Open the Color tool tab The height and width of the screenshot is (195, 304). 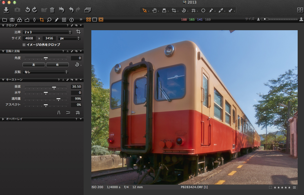pos(19,20)
